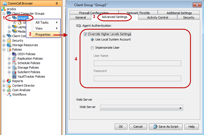
Task: Click the Reports pie chart icon
Action: pos(9,81)
